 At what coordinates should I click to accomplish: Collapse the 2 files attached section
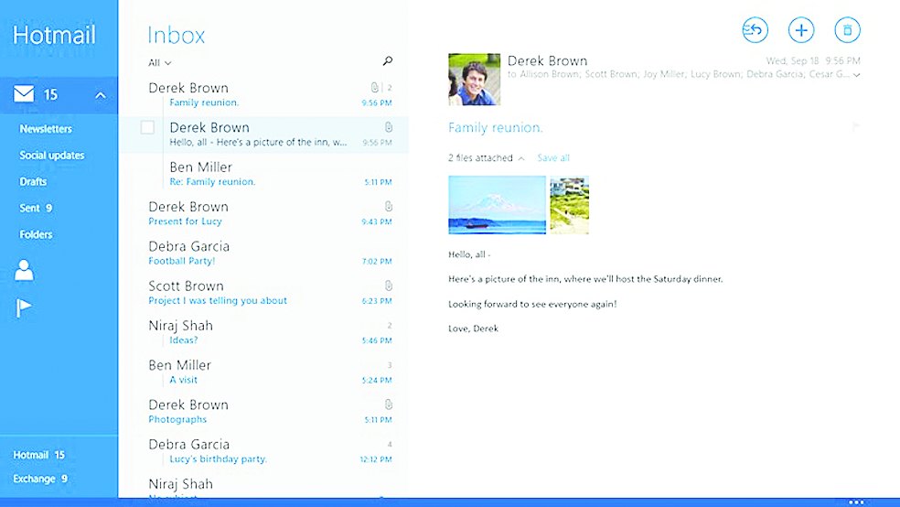pos(520,158)
